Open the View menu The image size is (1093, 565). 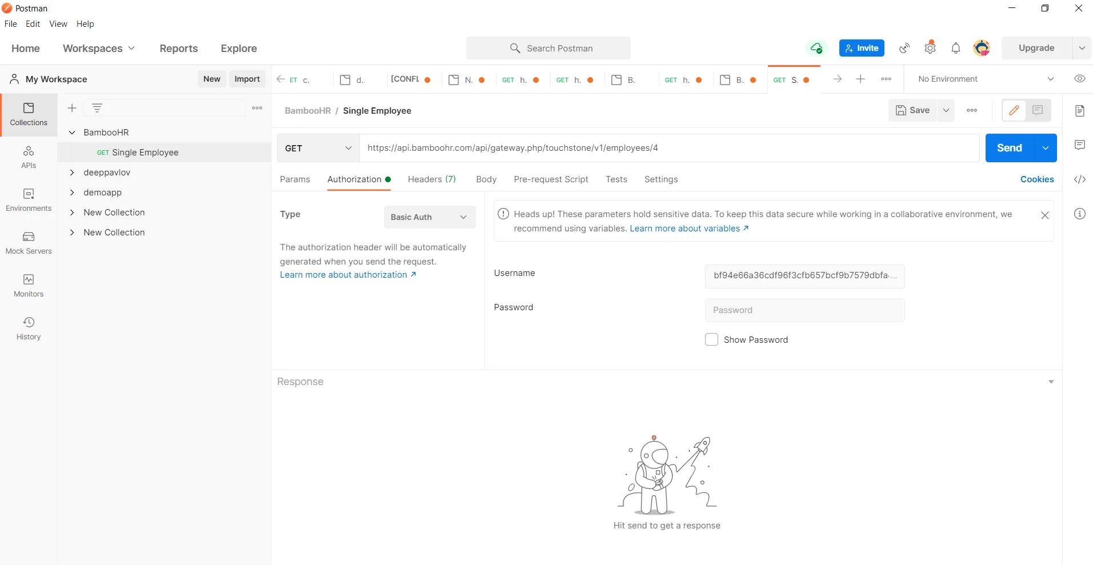[58, 24]
